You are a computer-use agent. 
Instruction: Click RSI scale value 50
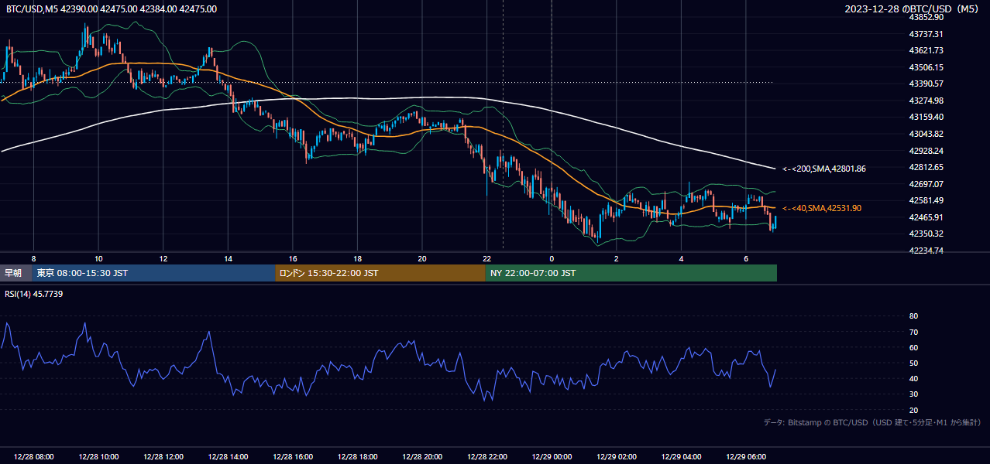[913, 363]
